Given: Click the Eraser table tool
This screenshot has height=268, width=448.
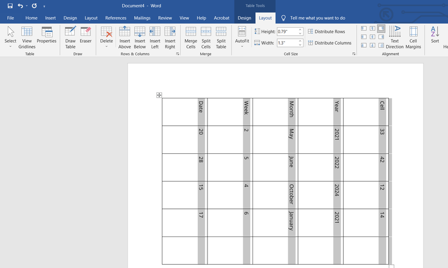Looking at the screenshot, I should pyautogui.click(x=86, y=37).
